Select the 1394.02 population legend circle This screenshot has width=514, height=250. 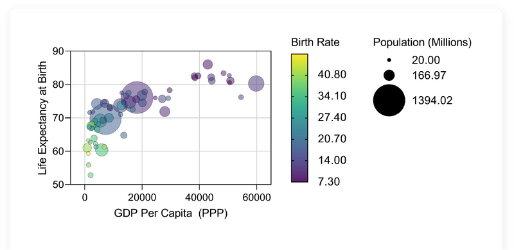coord(389,100)
